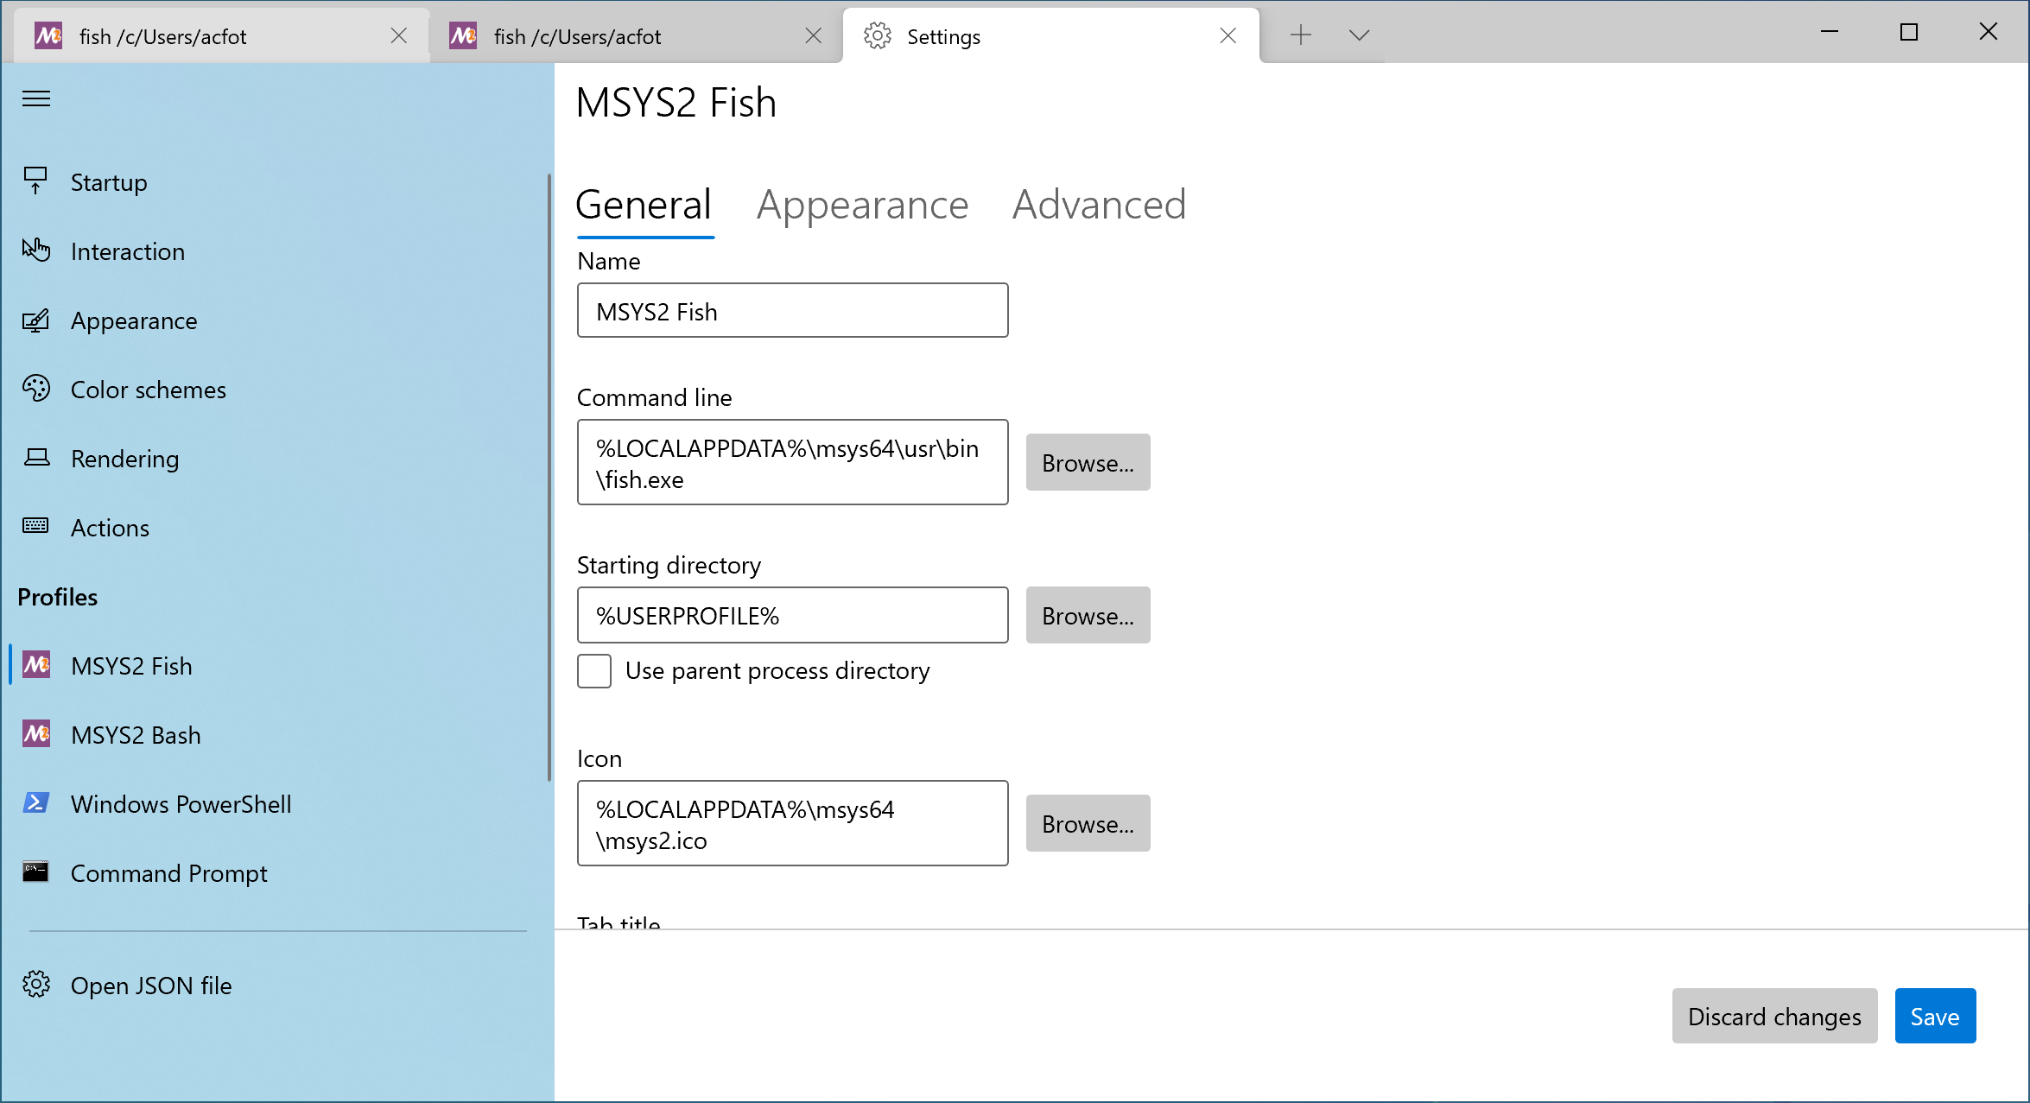Save the profile changes

tap(1935, 1016)
